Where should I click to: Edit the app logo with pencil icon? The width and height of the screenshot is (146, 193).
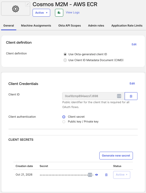[x=27, y=4]
